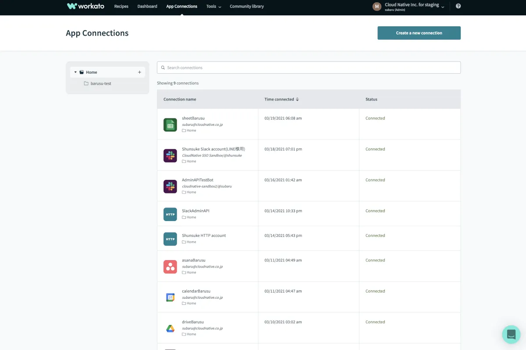This screenshot has width=526, height=350.
Task: Click the Google Sheets icon for sheetBarusu
Action: click(170, 125)
